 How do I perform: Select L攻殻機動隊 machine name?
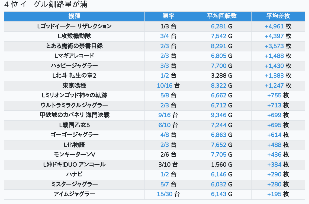[74, 36]
